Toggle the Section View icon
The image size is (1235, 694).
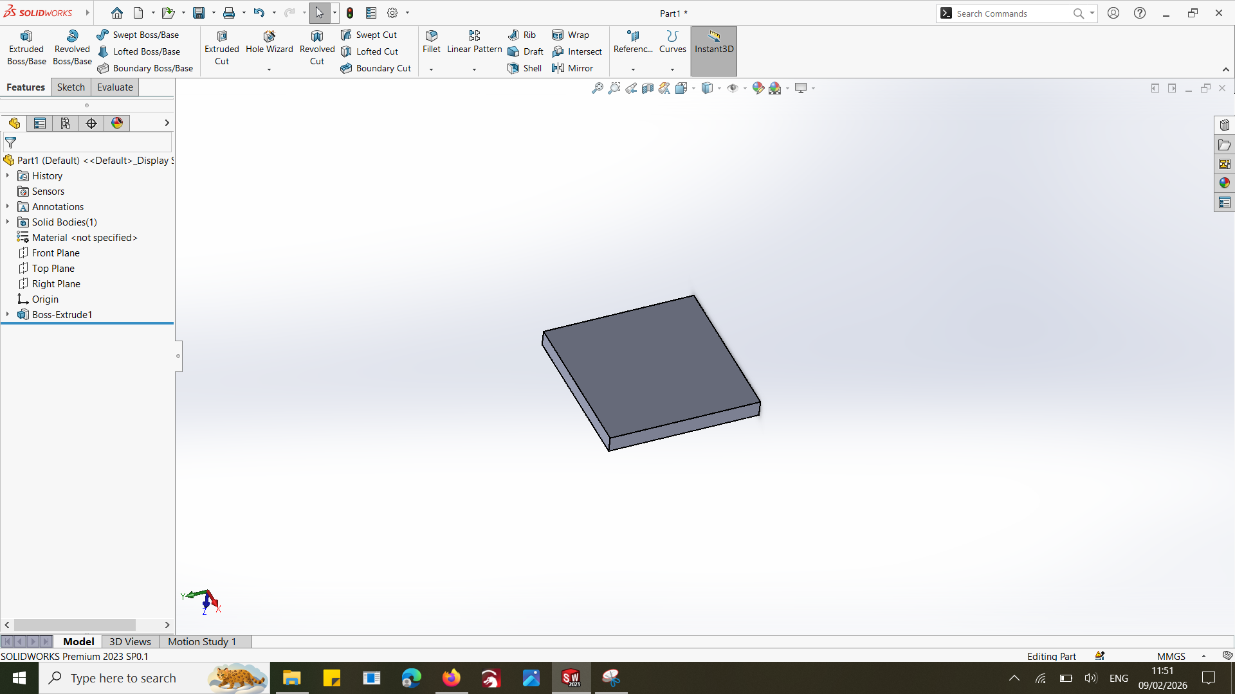pyautogui.click(x=648, y=88)
